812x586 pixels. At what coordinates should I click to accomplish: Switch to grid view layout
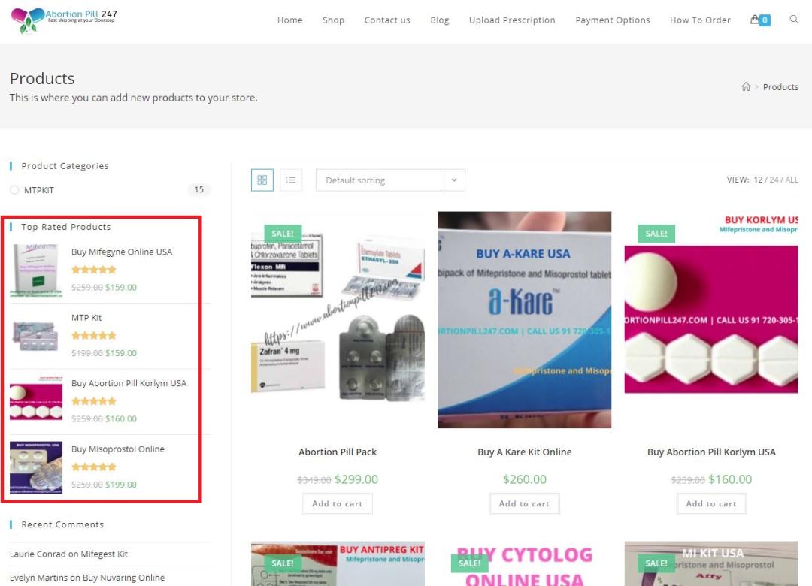point(262,180)
